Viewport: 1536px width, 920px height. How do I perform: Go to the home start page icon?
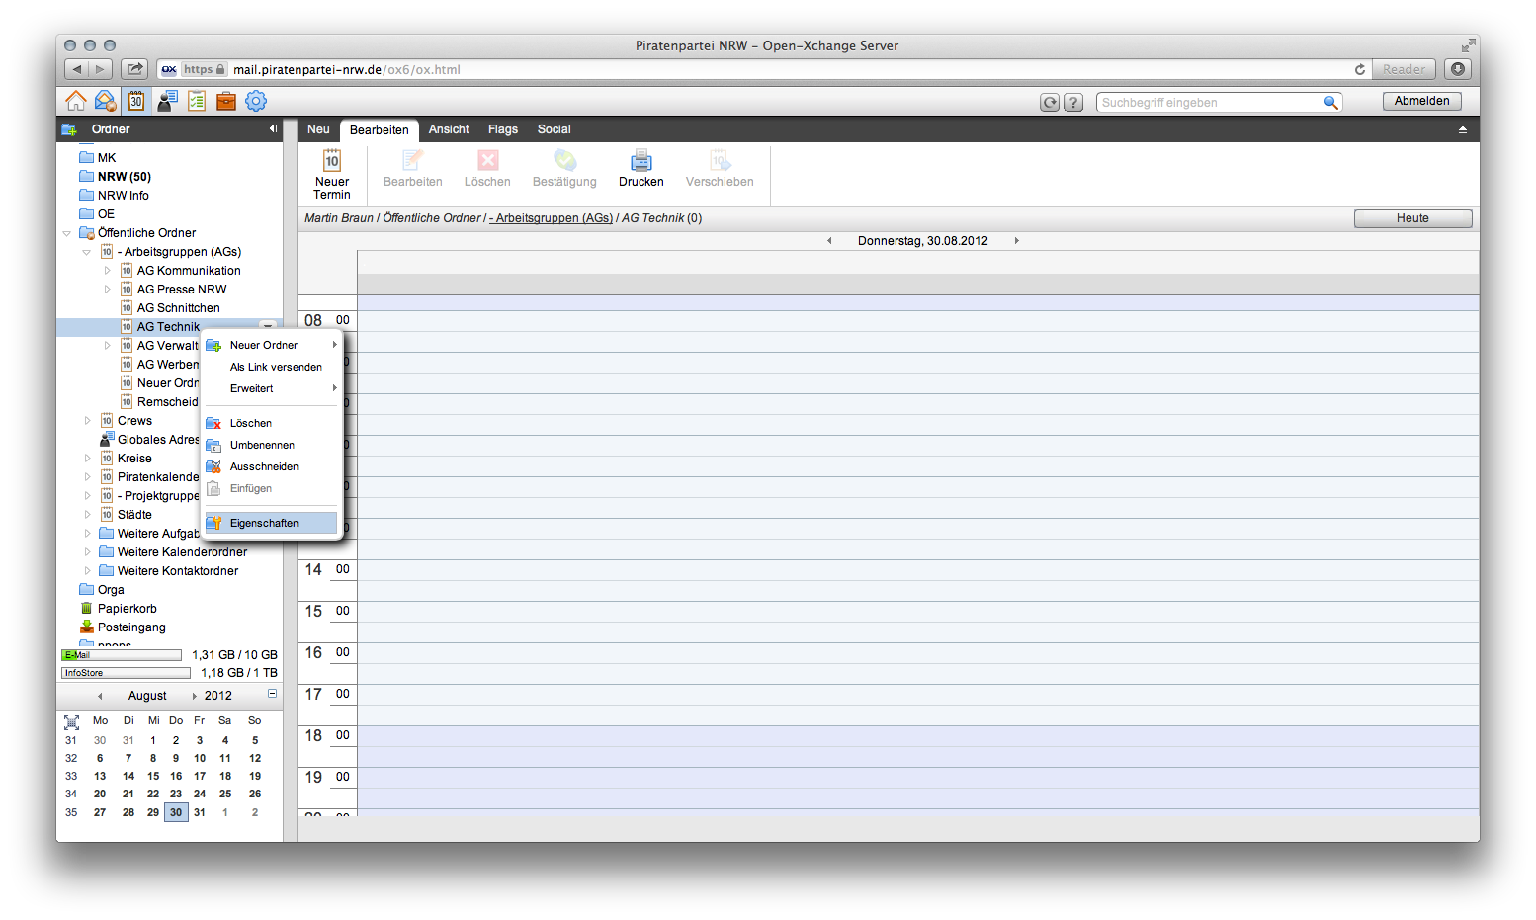[75, 101]
